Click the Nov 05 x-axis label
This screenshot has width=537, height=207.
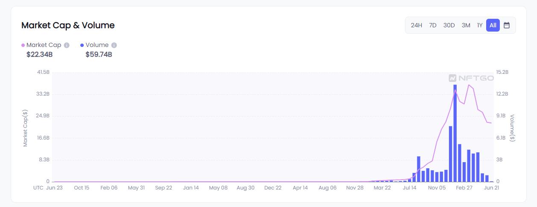tap(437, 188)
